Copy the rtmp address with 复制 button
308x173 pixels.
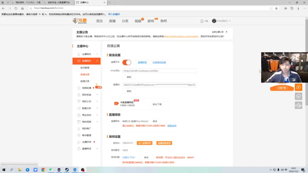tap(129, 77)
